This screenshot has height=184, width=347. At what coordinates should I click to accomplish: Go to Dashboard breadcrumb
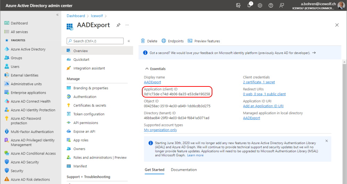[76, 16]
